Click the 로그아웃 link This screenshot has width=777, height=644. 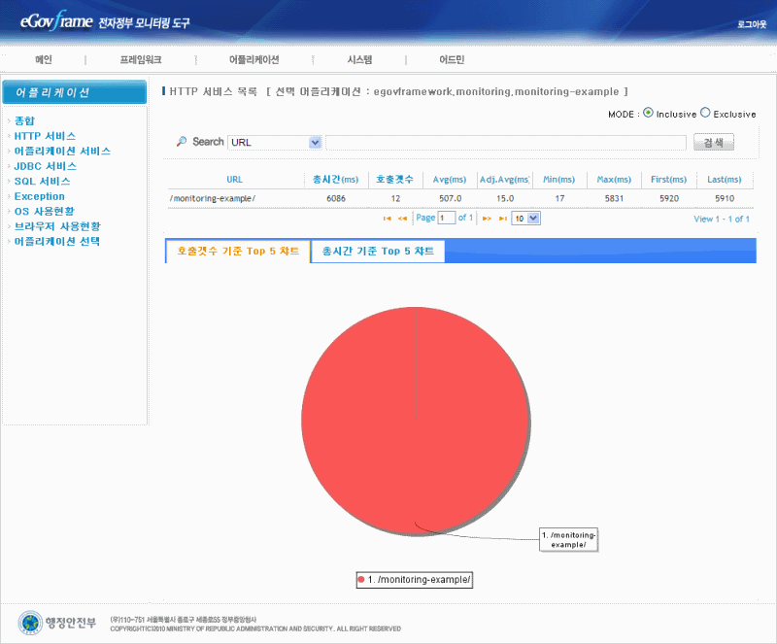pos(752,23)
